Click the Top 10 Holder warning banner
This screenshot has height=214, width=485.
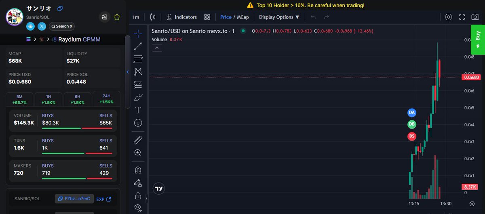[306, 5]
